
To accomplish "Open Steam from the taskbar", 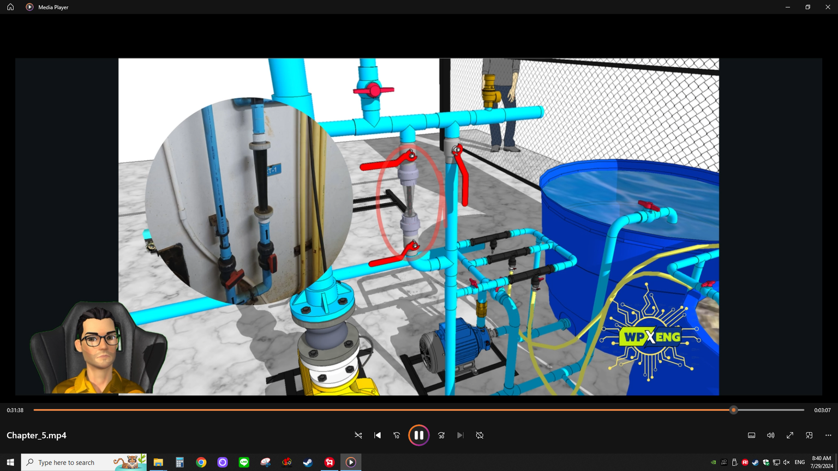I will [308, 462].
